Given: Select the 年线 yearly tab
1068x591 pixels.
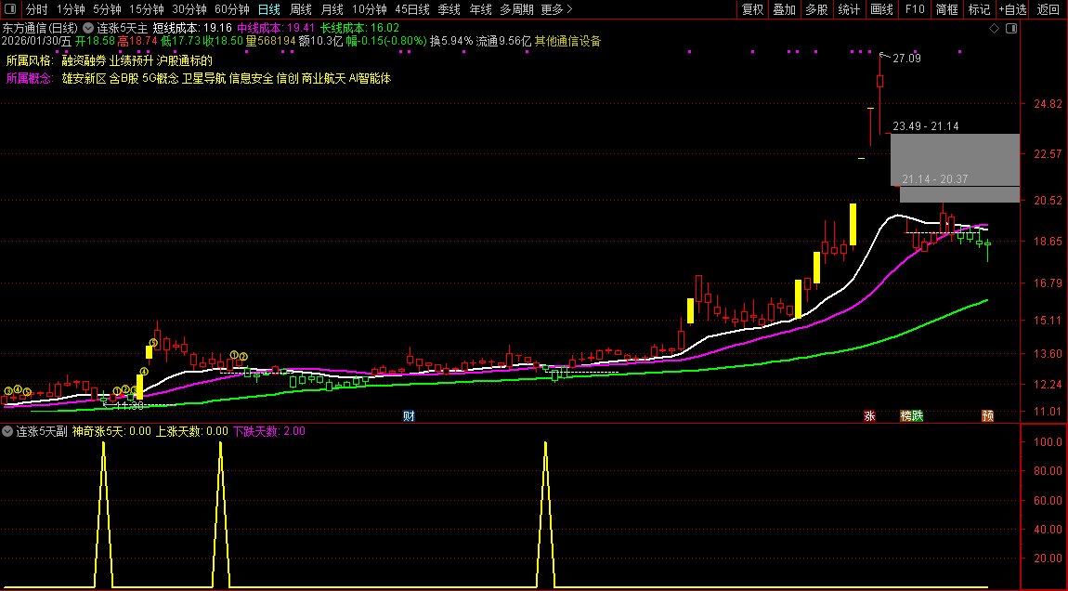Looking at the screenshot, I should click(x=480, y=9).
